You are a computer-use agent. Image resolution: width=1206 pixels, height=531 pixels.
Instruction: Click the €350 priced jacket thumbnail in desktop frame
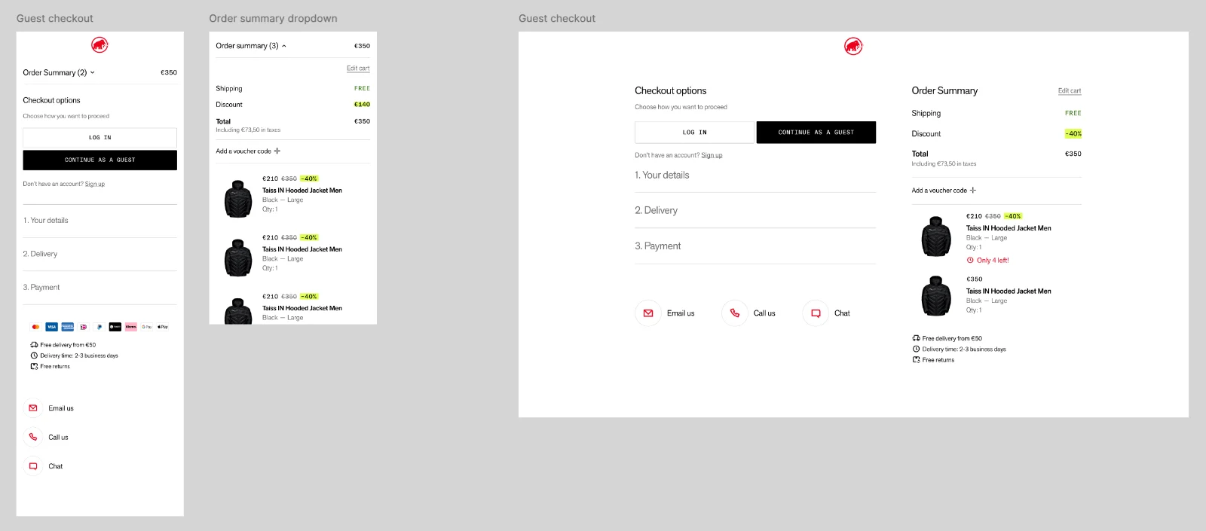point(936,295)
